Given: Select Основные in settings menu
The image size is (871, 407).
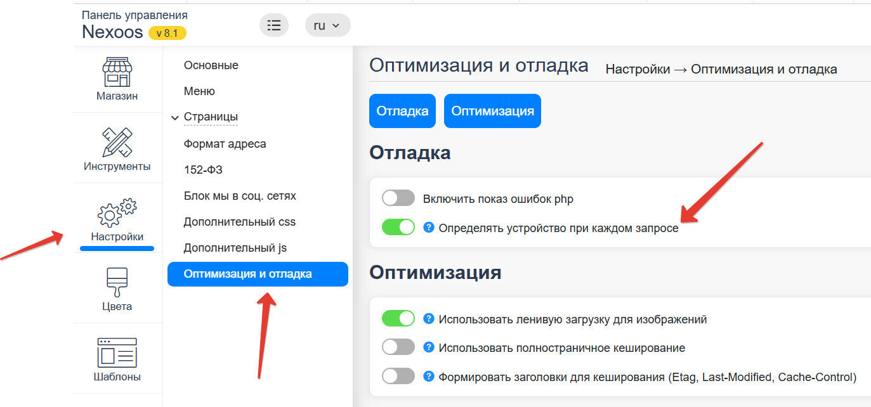Looking at the screenshot, I should (211, 65).
